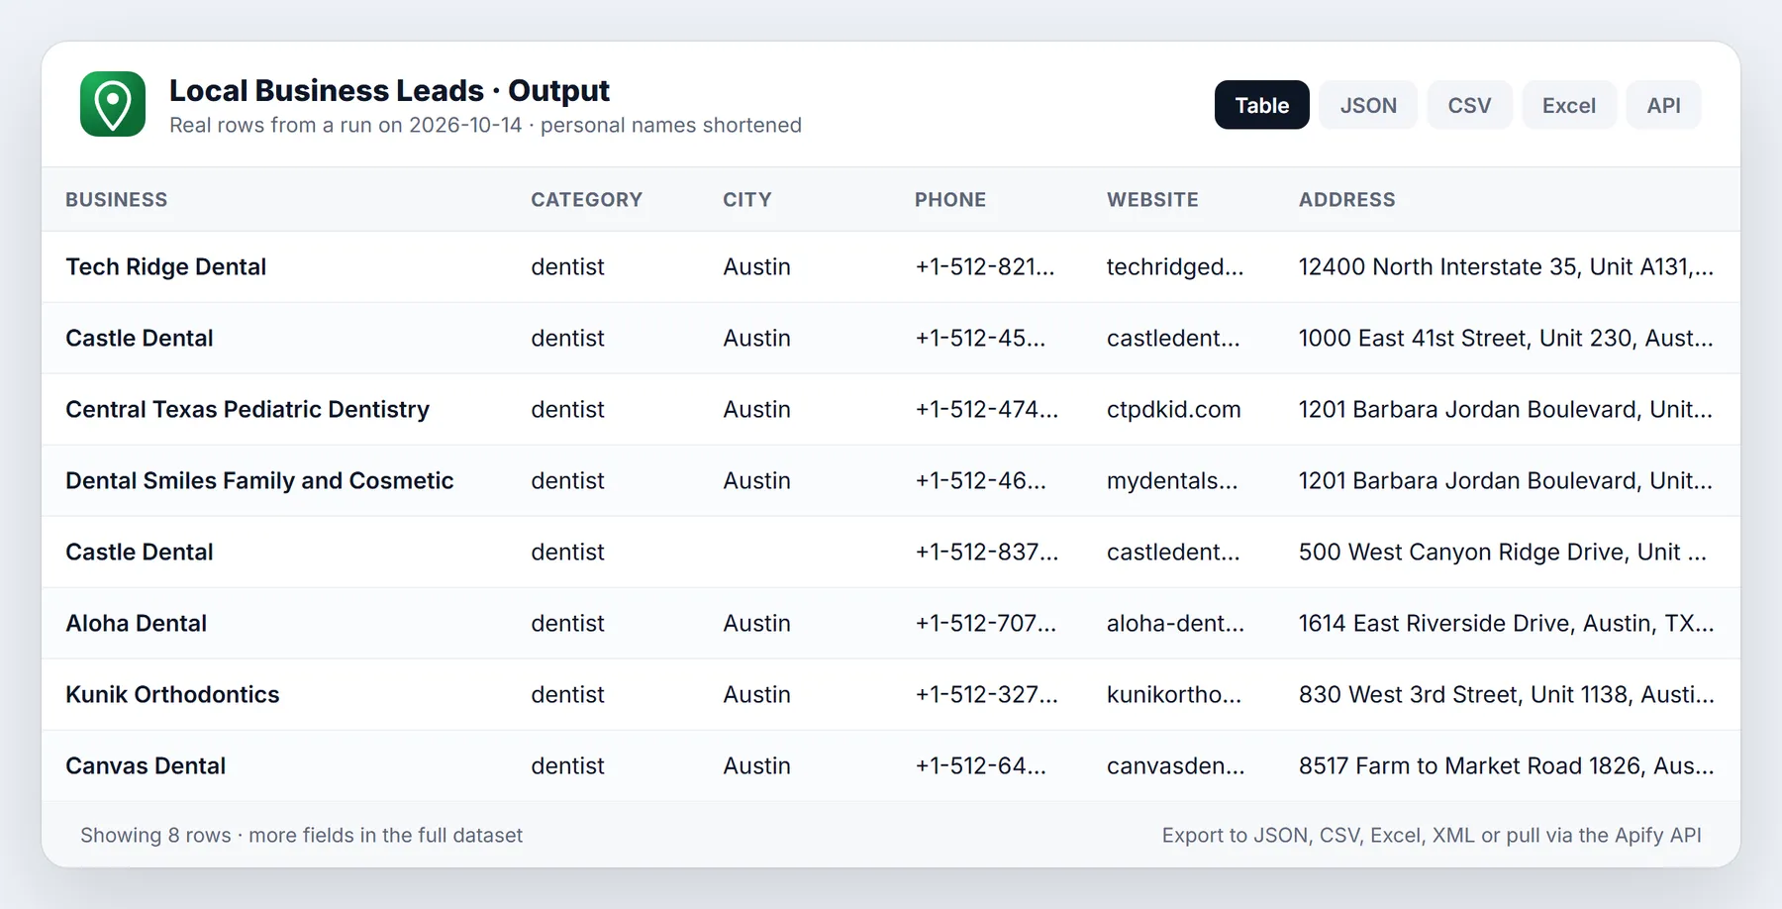The width and height of the screenshot is (1782, 909).
Task: Click the Kunik Orthodontics business name
Action: [172, 695]
